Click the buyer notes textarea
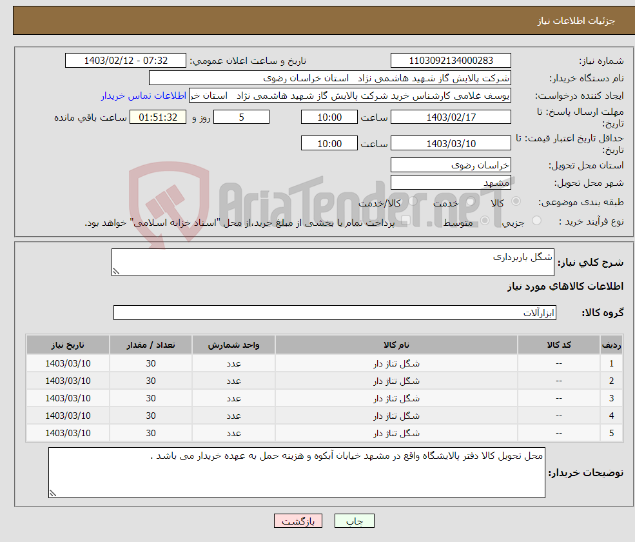The height and width of the screenshot is (542, 635). (297, 473)
